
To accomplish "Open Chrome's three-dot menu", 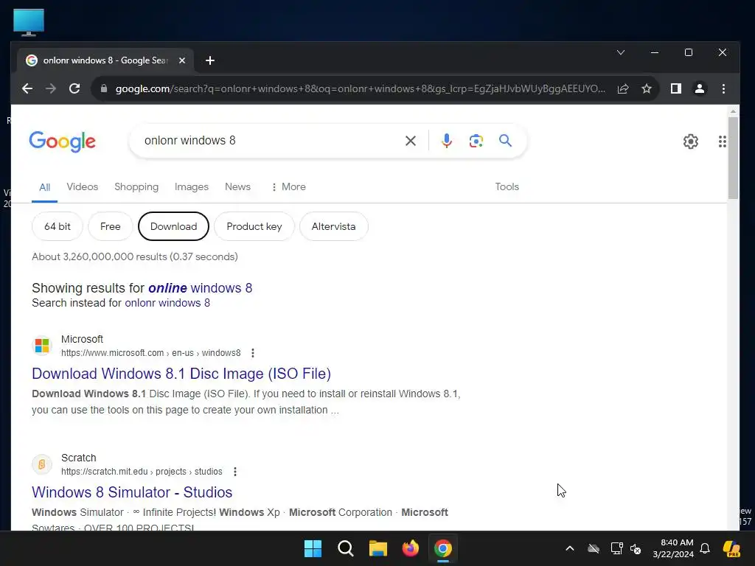I will coord(723,88).
